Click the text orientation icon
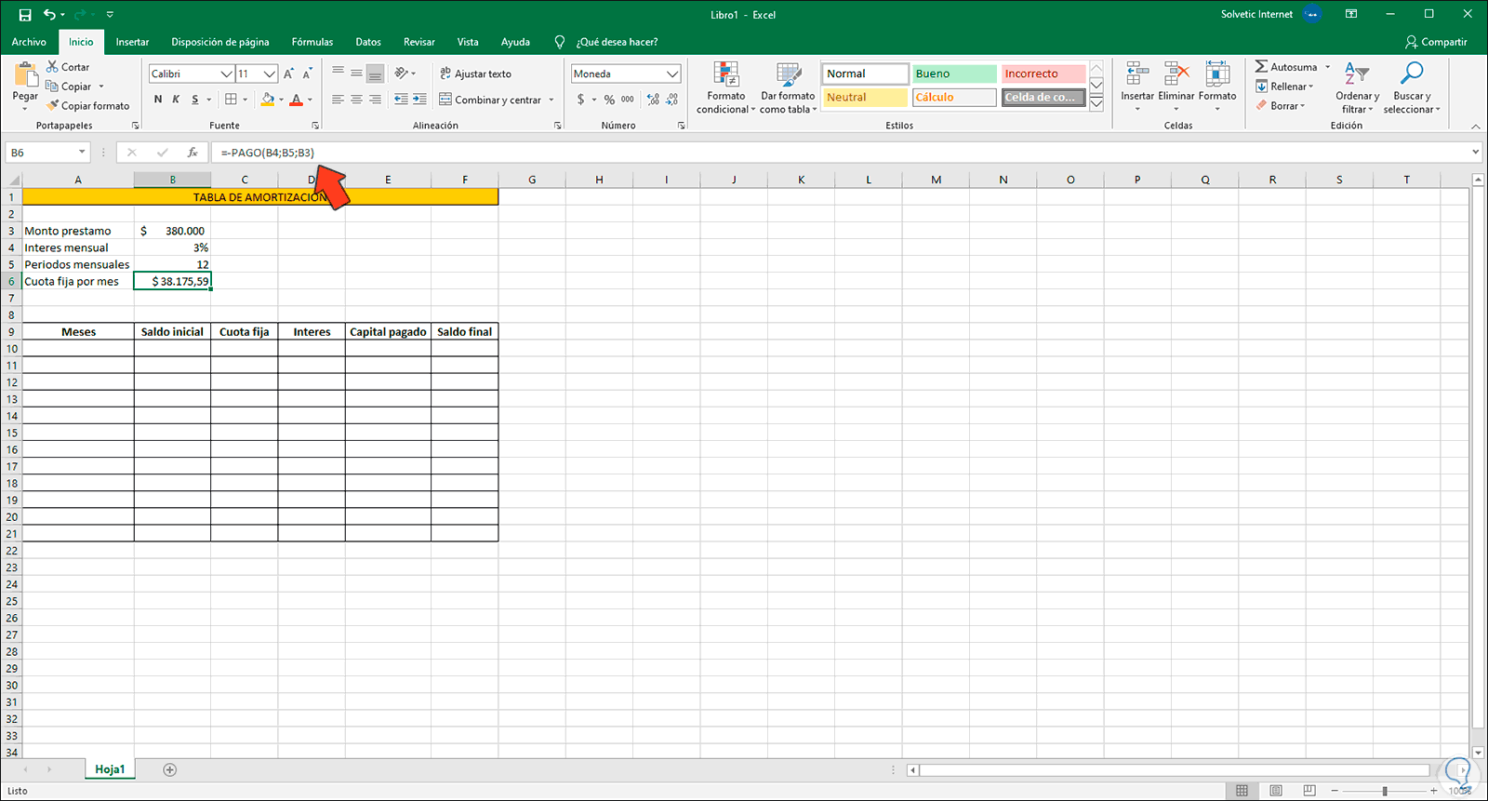 [402, 73]
